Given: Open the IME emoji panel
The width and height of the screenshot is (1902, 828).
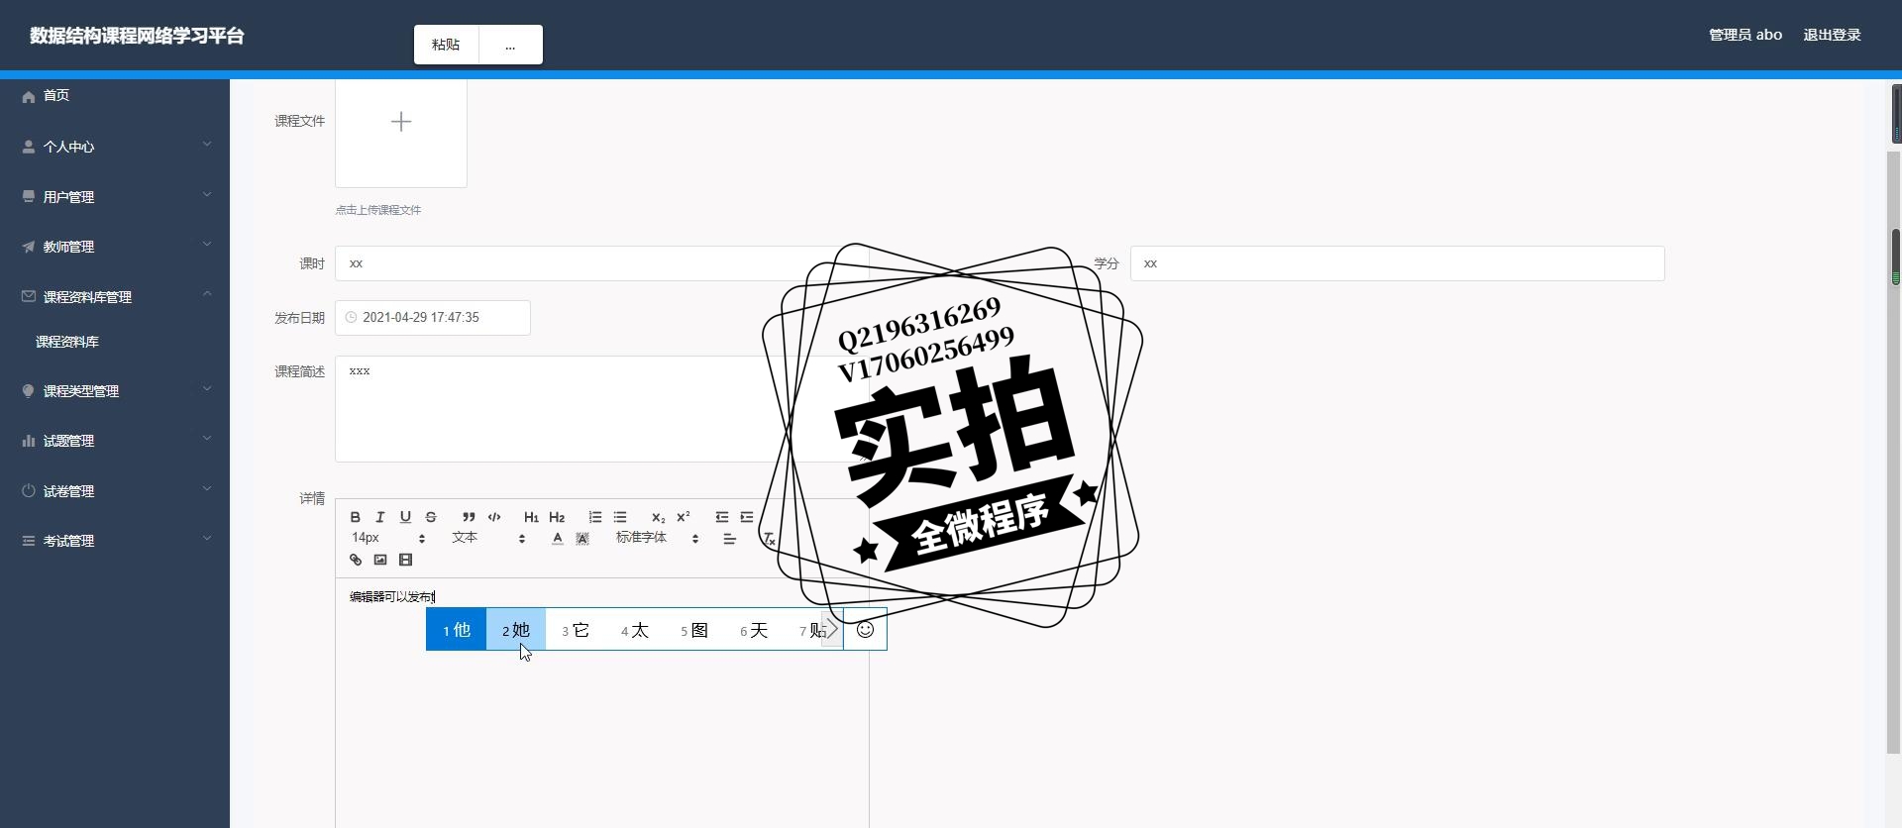Looking at the screenshot, I should 865,630.
